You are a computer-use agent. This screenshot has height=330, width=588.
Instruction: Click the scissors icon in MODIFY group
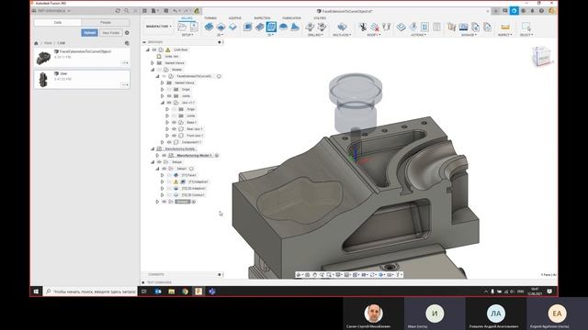[x=363, y=27]
